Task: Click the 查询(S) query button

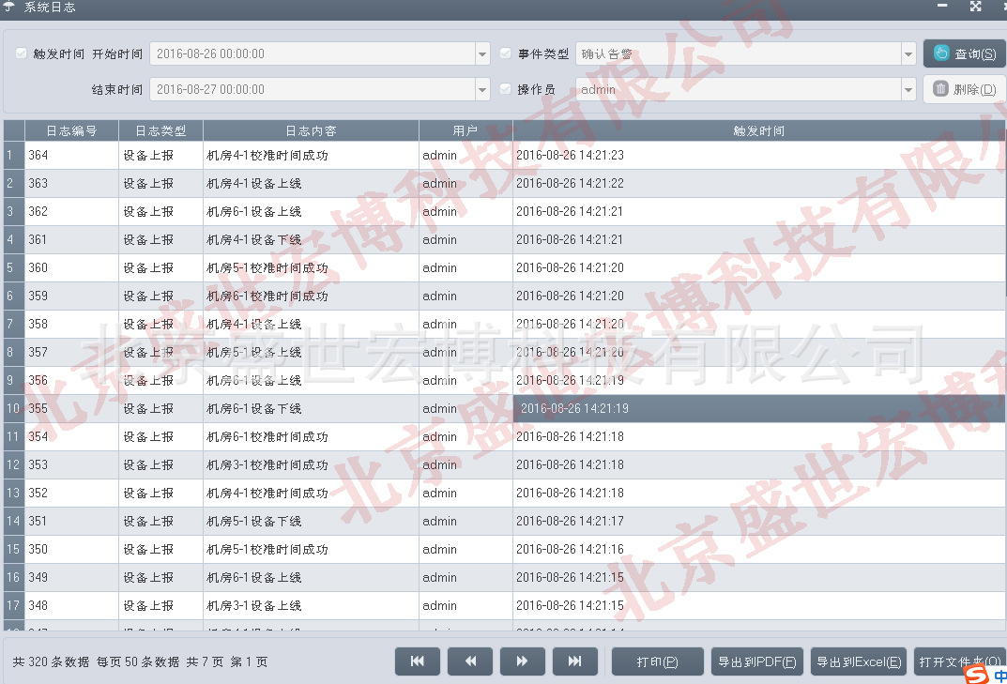Action: (965, 53)
